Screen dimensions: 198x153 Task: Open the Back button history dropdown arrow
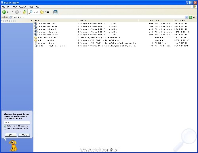[x=12, y=12]
